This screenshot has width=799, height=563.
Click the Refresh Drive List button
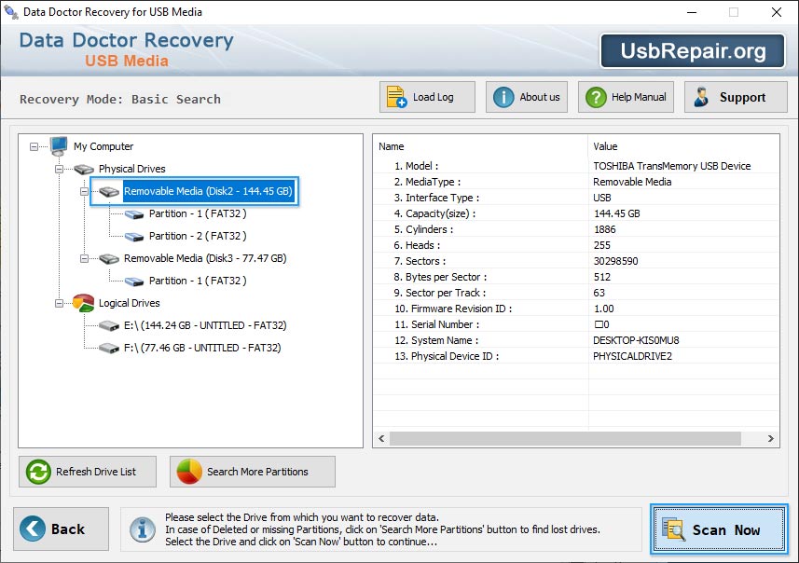click(x=88, y=472)
